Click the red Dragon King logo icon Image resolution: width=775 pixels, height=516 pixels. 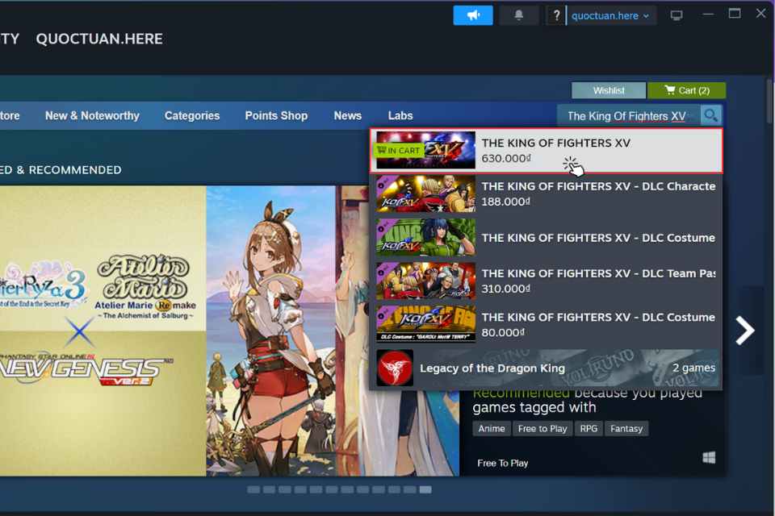(x=395, y=368)
